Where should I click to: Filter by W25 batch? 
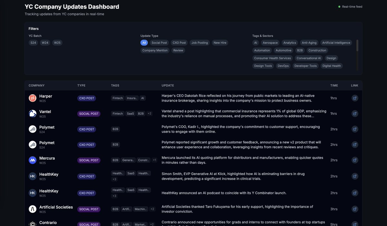click(x=57, y=43)
